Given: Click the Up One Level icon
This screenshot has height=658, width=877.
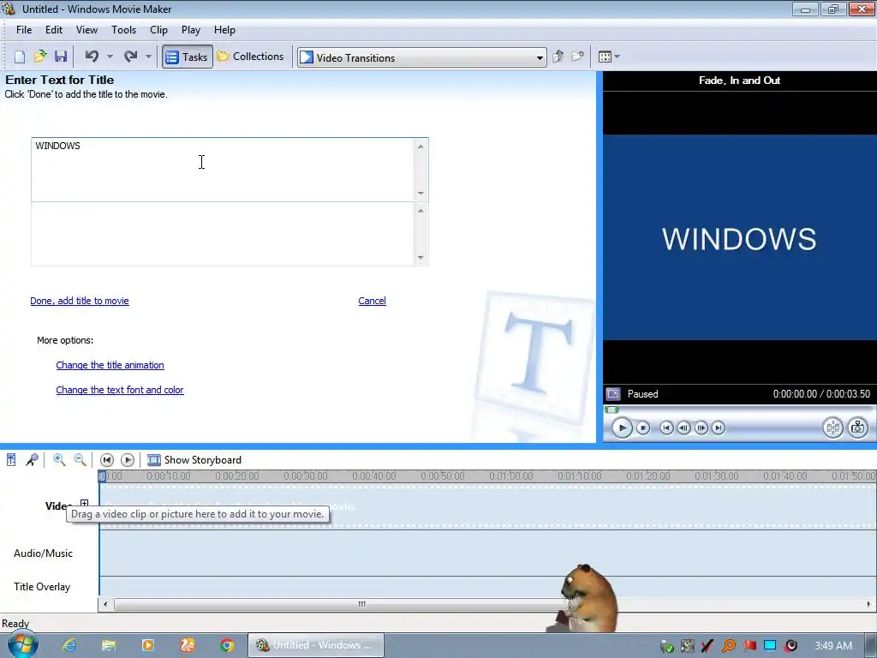Looking at the screenshot, I should 558,57.
